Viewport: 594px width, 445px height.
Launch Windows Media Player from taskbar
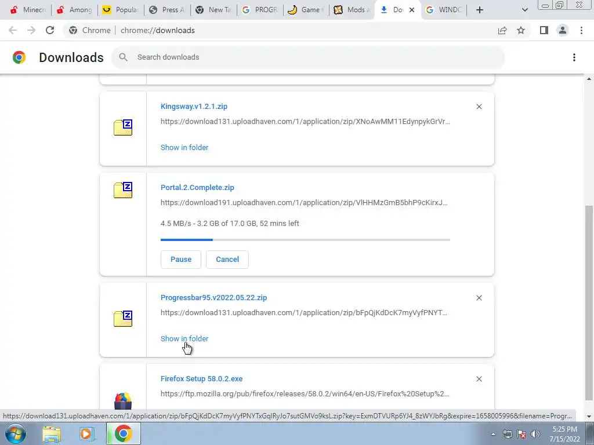86,433
